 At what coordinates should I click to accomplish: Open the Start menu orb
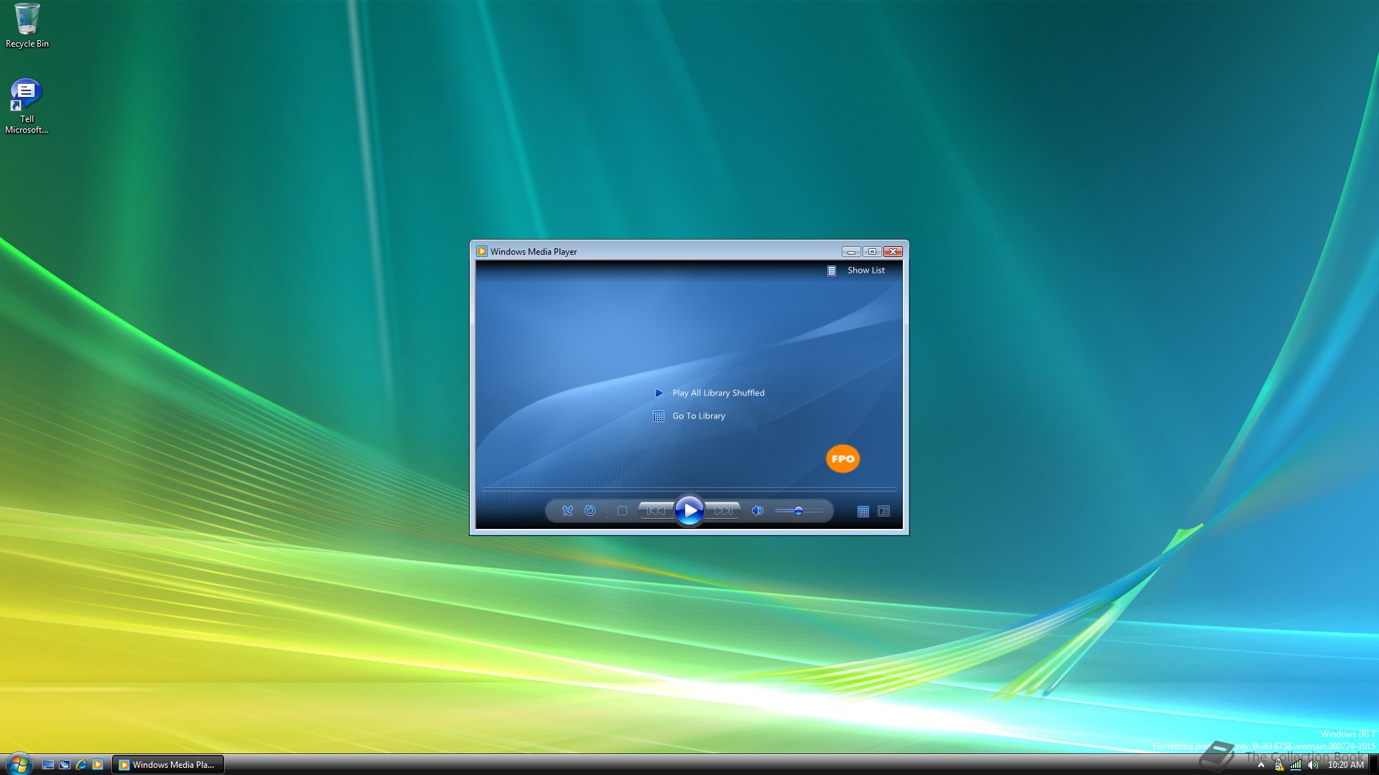pos(19,764)
